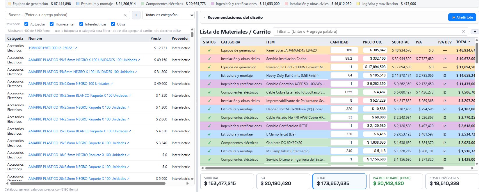The image size is (484, 192).
Task: Click the plus button beside catalog search
Action: click(x=136, y=15)
